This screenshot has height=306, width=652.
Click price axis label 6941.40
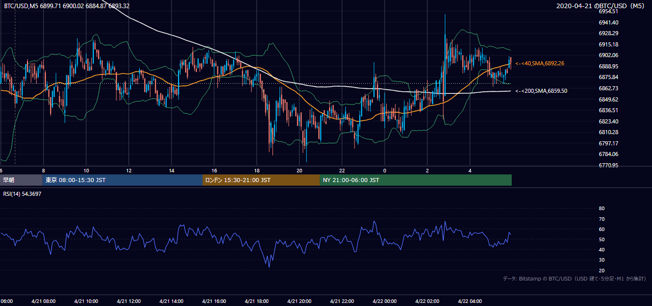609,22
